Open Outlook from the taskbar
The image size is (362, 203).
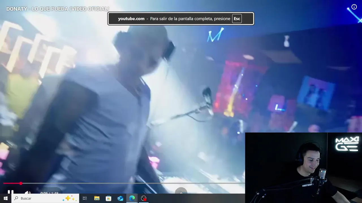point(120,198)
